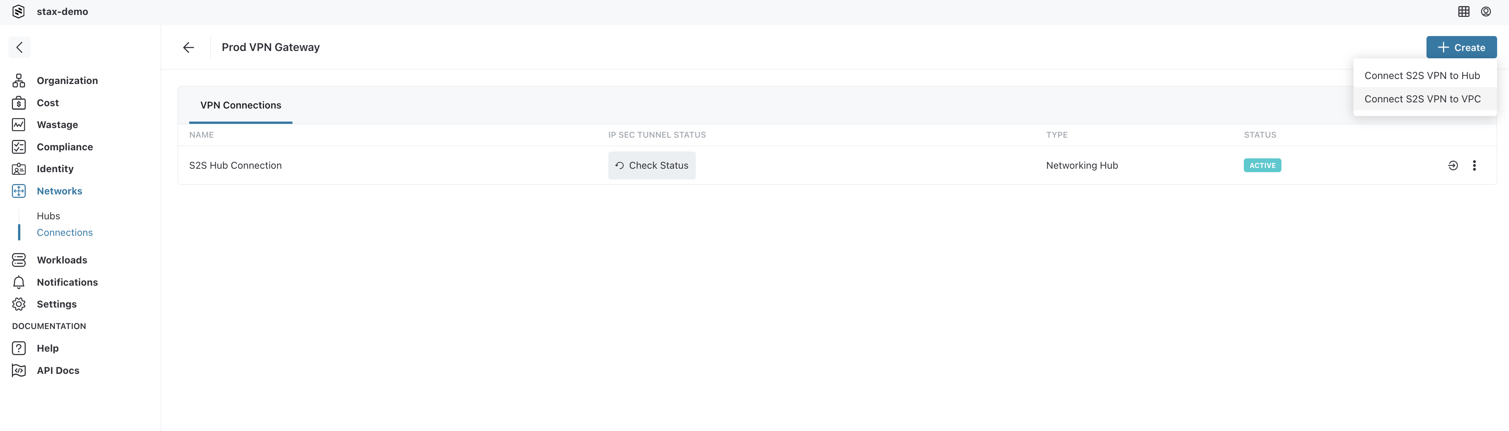
Task: Click the Cost sidebar icon
Action: (x=19, y=102)
